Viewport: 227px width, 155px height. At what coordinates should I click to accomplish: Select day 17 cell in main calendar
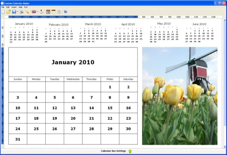[x=18, y=118]
